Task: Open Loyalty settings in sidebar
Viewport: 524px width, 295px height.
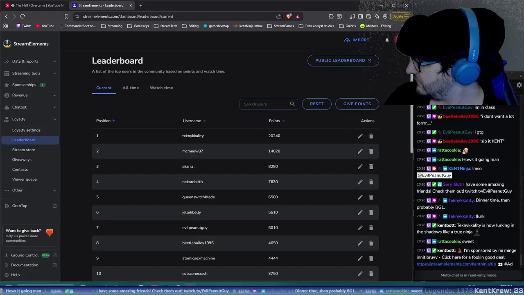Action: point(26,130)
